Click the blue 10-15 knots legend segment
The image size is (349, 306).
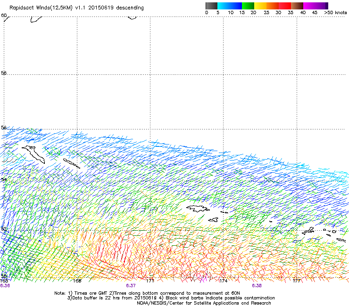[236, 6]
